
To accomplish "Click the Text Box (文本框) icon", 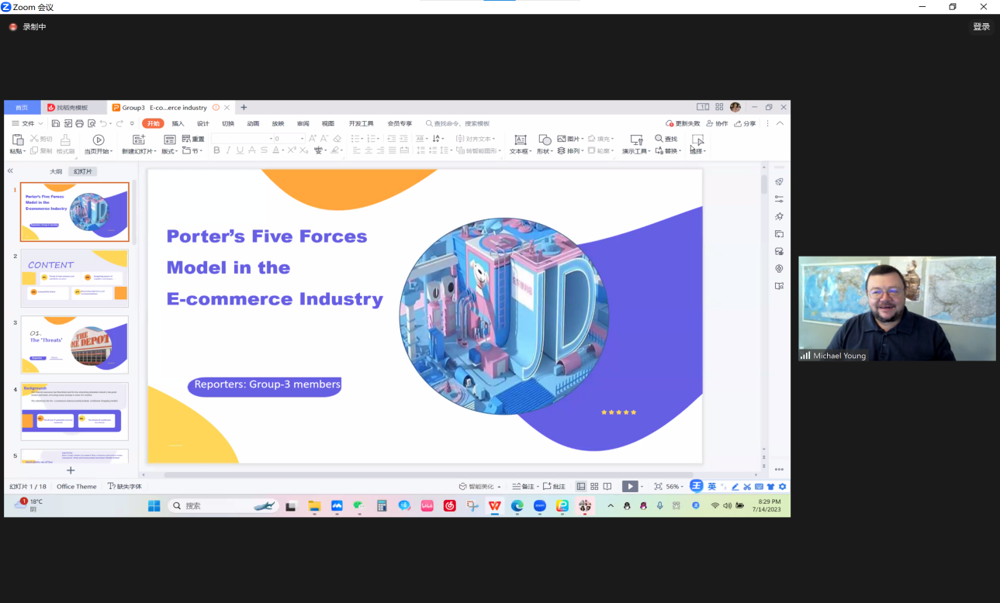I will (x=521, y=140).
